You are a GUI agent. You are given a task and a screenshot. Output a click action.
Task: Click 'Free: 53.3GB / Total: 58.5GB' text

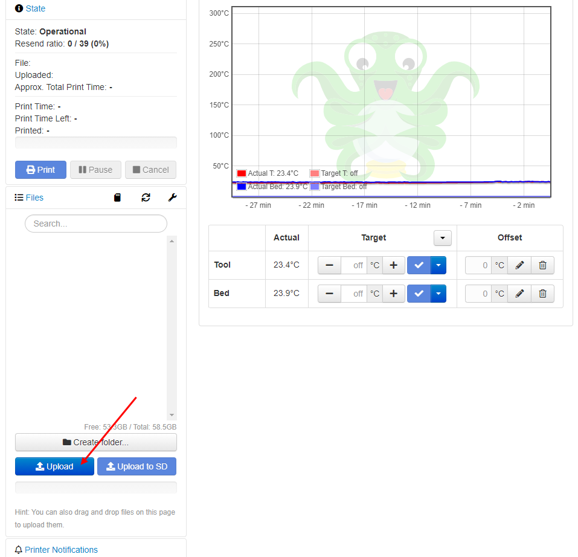point(130,427)
